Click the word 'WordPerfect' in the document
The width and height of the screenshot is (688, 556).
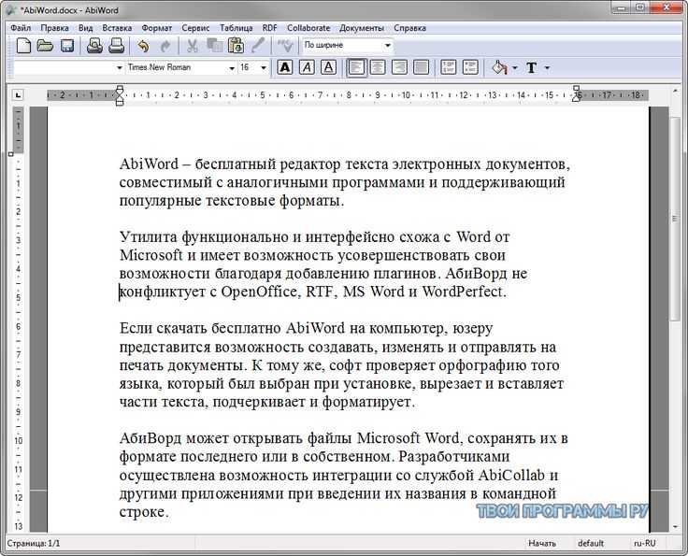pos(462,292)
